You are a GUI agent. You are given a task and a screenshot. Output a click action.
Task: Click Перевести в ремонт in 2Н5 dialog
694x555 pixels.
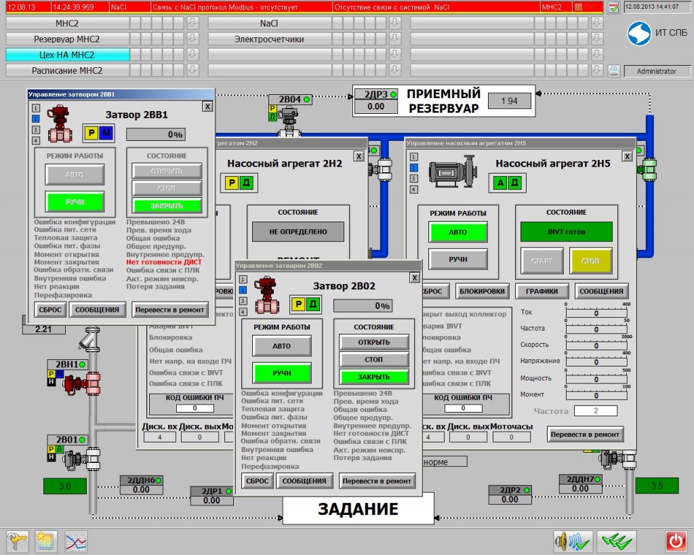(x=585, y=434)
